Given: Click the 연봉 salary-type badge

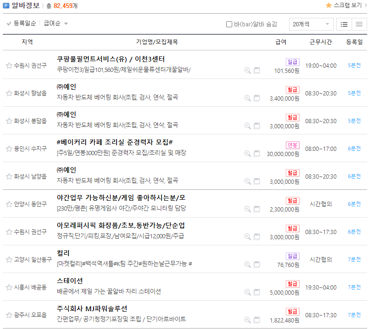Looking at the screenshot, I should [292, 145].
